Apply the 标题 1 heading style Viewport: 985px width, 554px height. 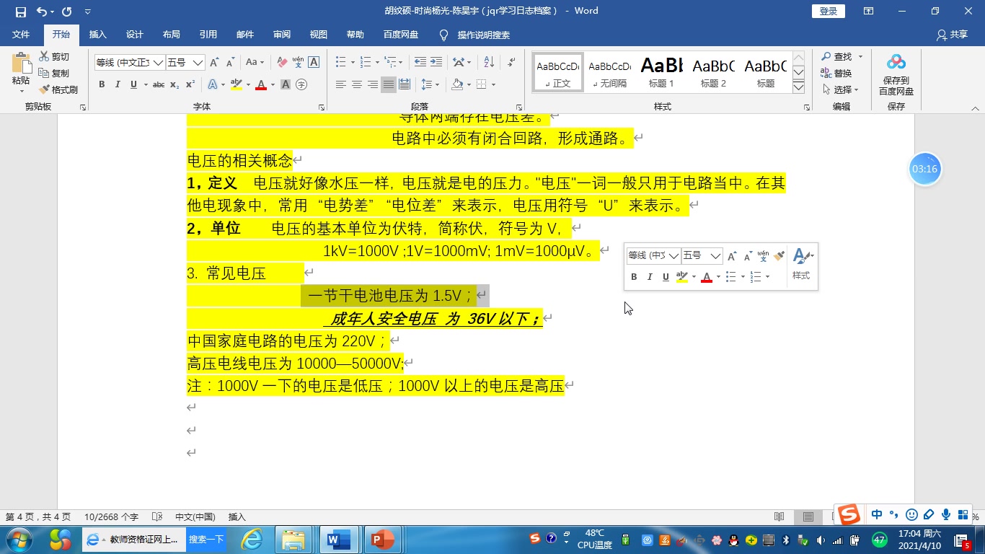click(662, 72)
